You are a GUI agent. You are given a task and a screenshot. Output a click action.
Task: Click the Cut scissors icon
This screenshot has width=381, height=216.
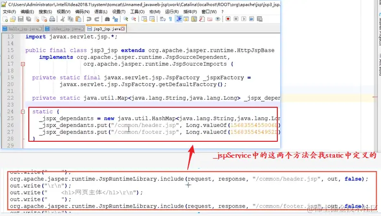point(62,19)
